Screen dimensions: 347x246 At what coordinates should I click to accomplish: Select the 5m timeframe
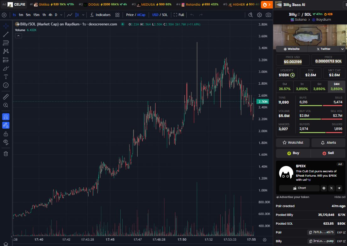(28, 15)
